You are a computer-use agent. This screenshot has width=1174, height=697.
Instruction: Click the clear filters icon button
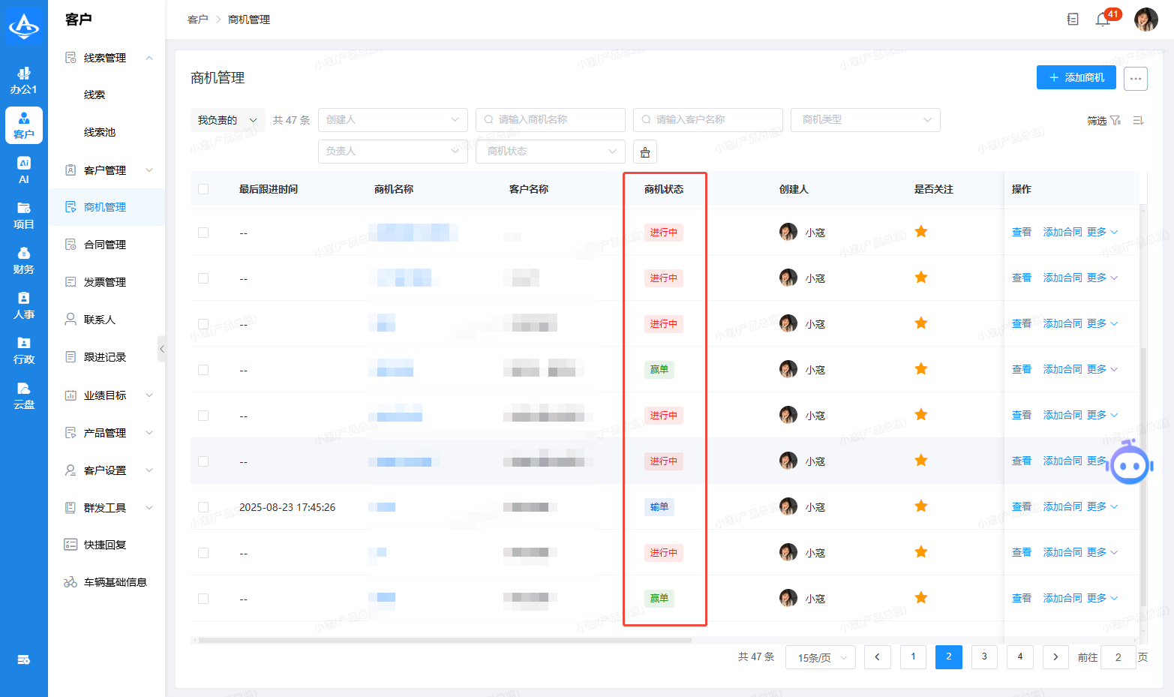645,152
